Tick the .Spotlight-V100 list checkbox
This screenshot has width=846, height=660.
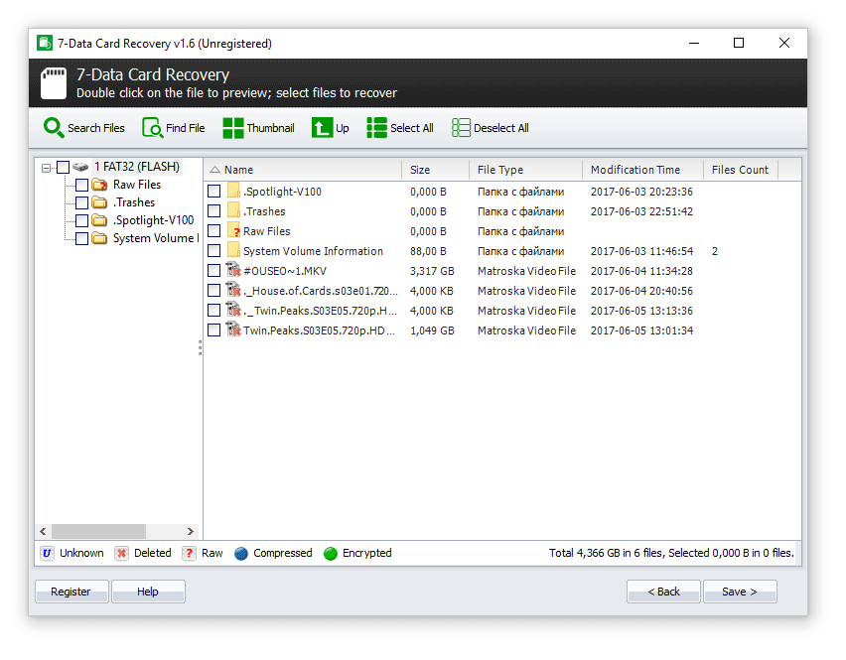(x=214, y=191)
